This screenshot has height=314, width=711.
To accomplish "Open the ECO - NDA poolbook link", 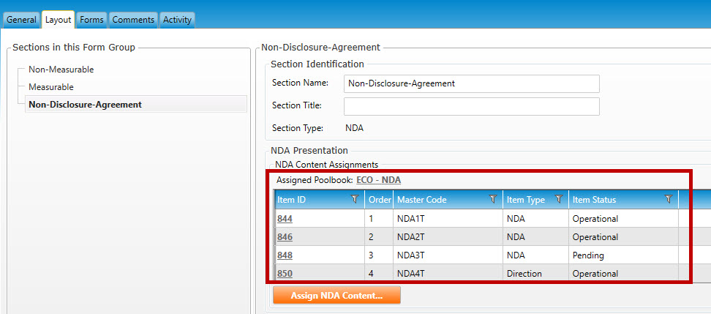I will (378, 180).
